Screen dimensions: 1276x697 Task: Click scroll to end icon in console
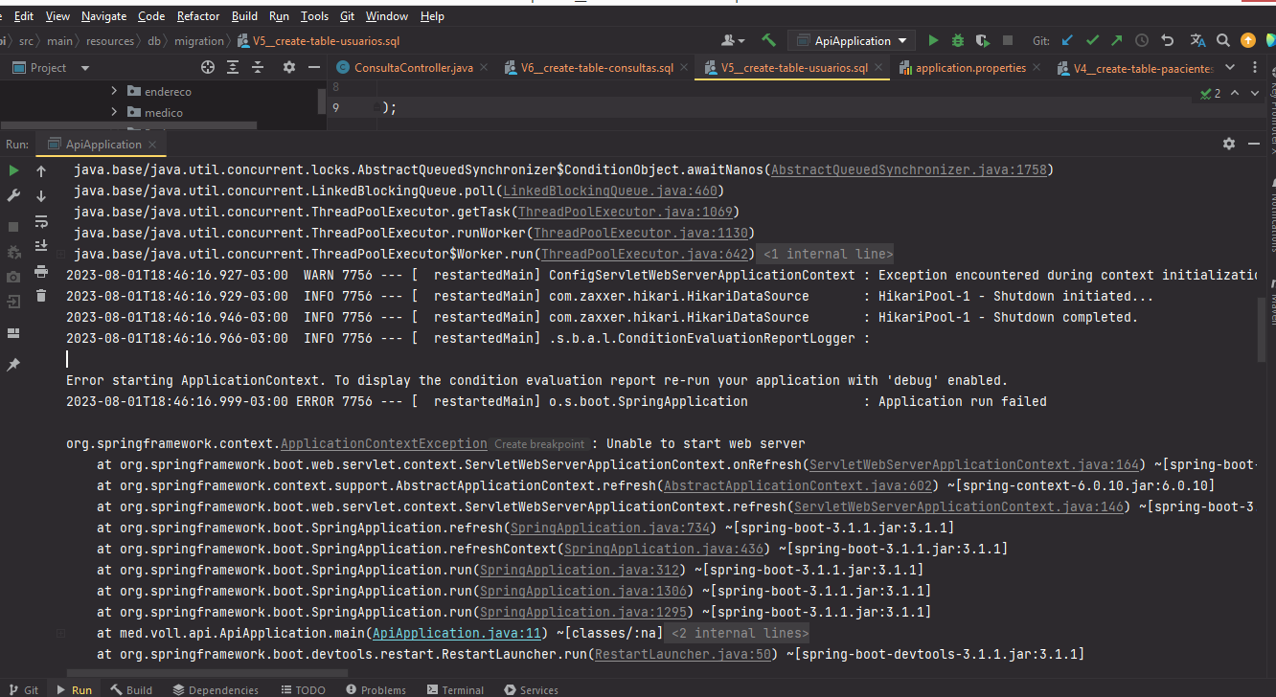point(41,246)
